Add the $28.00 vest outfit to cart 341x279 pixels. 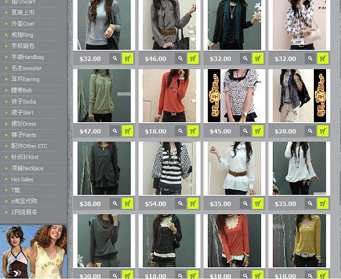pos(323,131)
